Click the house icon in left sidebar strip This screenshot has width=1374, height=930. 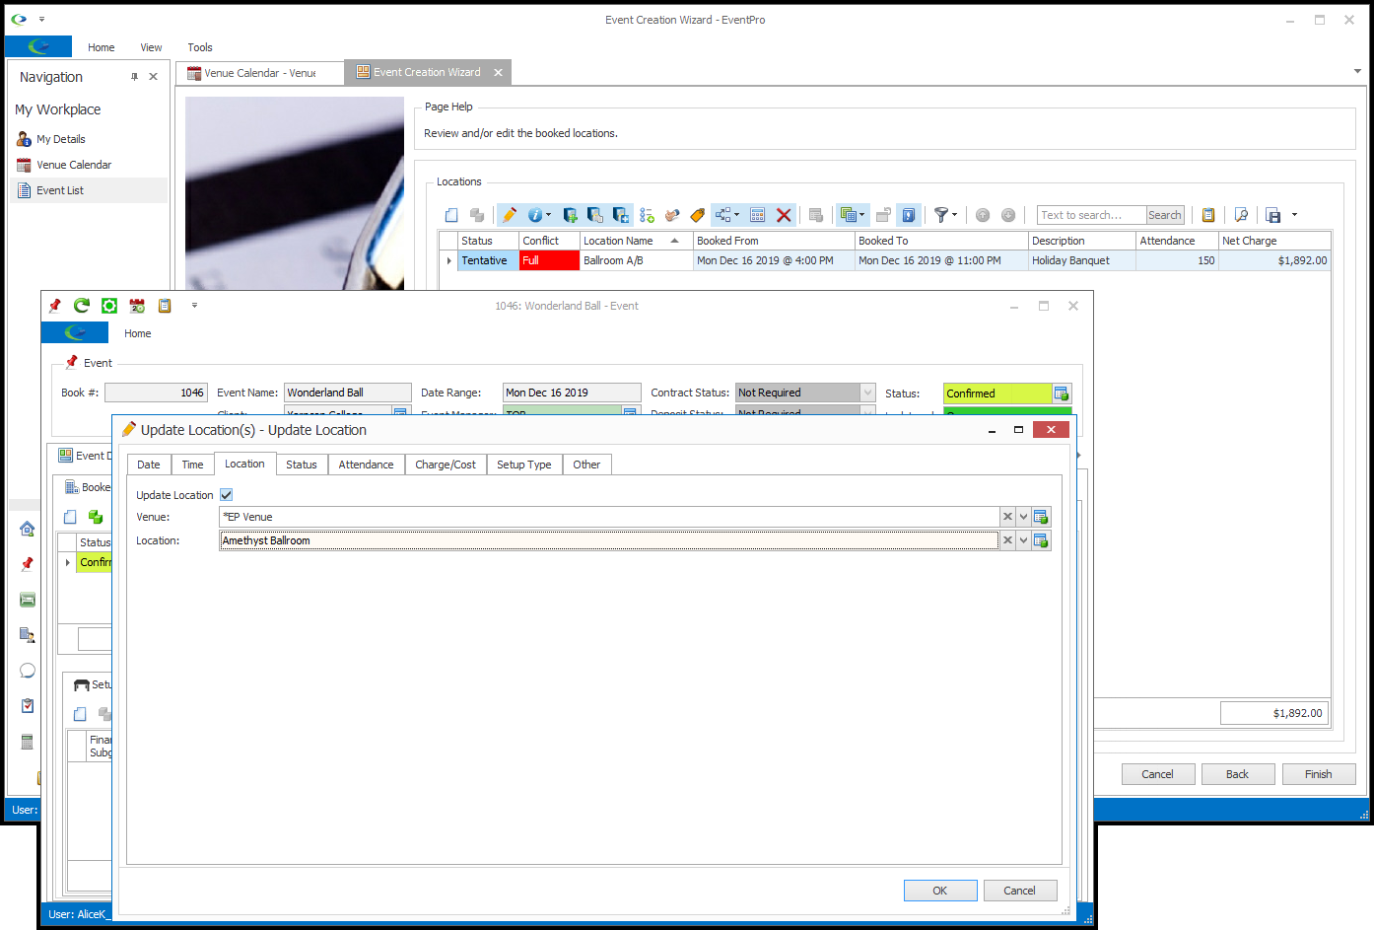(28, 529)
